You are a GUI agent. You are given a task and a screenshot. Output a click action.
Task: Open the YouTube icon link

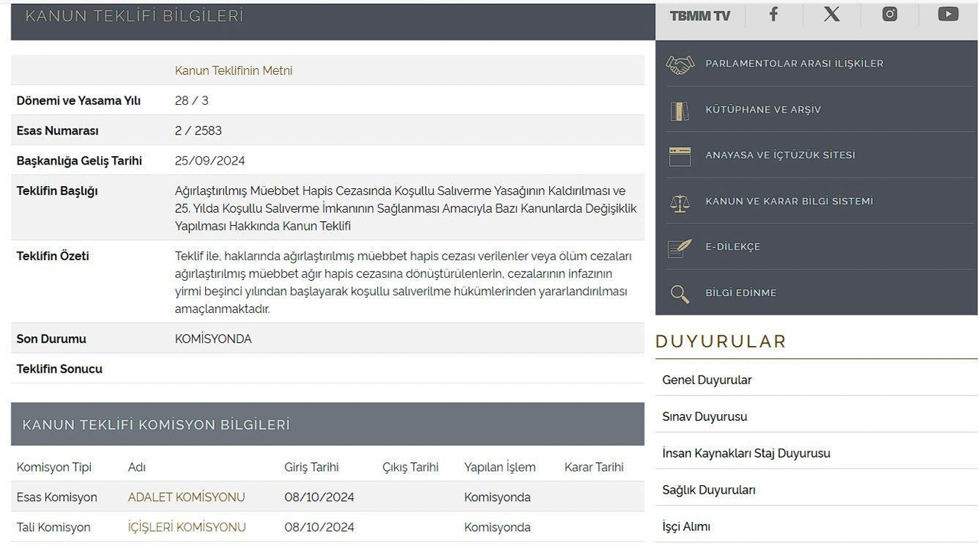[948, 15]
